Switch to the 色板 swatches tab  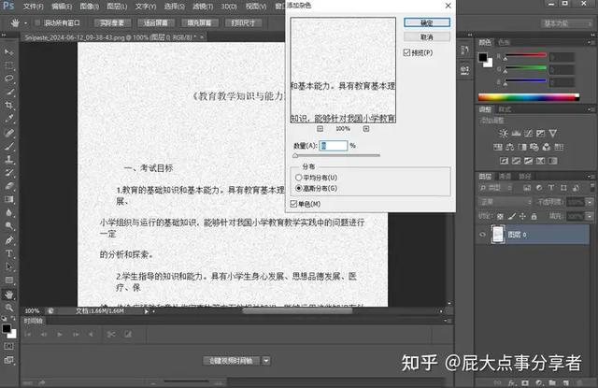pyautogui.click(x=505, y=42)
